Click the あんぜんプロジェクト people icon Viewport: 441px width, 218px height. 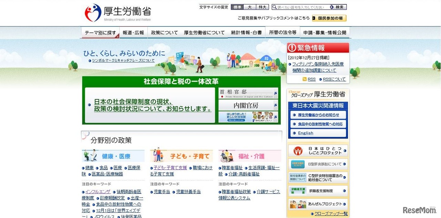(x=298, y=204)
